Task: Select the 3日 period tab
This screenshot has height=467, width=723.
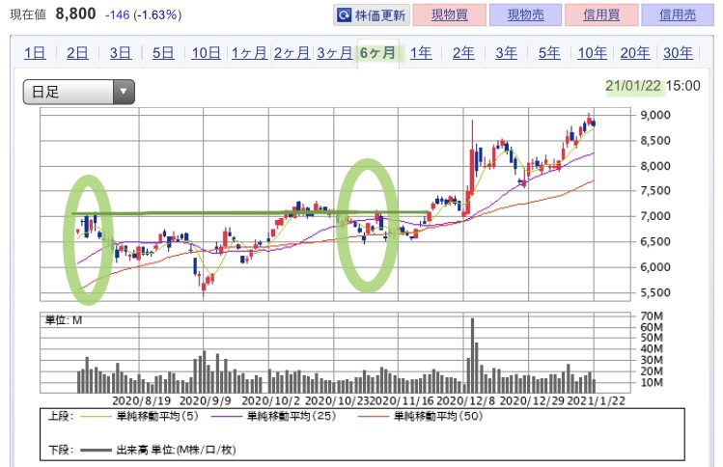Action: (121, 53)
